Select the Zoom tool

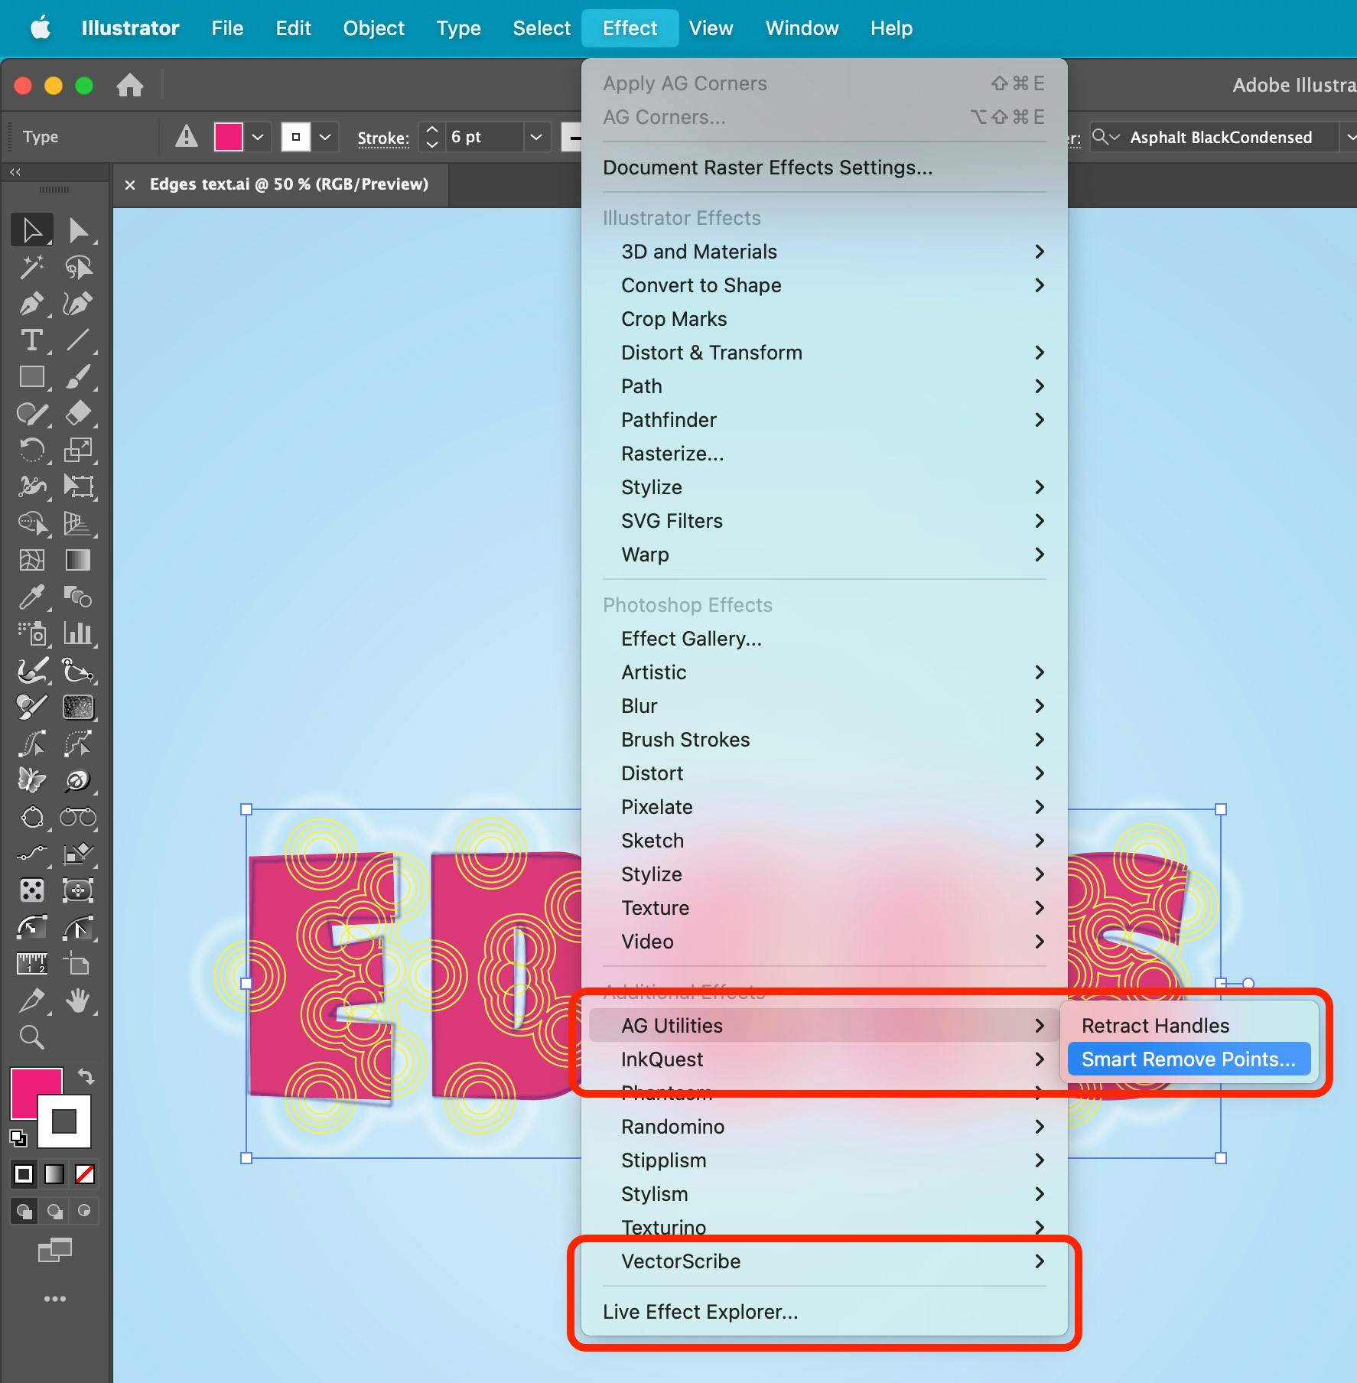point(32,1037)
